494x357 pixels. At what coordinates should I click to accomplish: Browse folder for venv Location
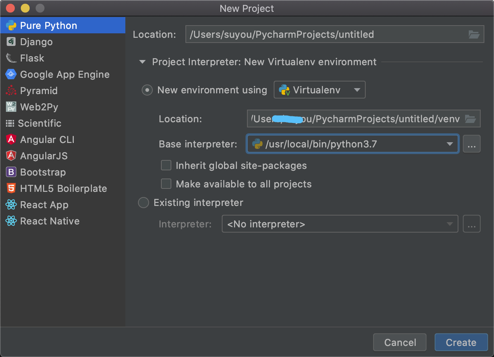point(470,119)
